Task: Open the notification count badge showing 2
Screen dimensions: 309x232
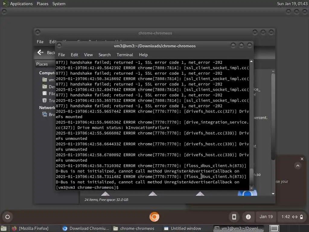Action: click(x=248, y=217)
